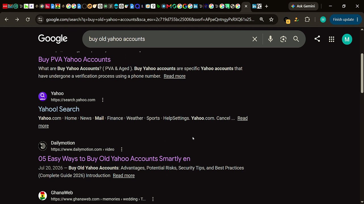Read more on the Dailymotion snippet
Viewport: 364px width, 204px height.
click(x=124, y=175)
